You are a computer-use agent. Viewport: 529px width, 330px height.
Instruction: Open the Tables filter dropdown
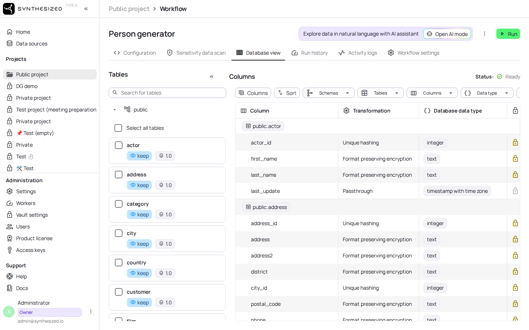(x=380, y=93)
